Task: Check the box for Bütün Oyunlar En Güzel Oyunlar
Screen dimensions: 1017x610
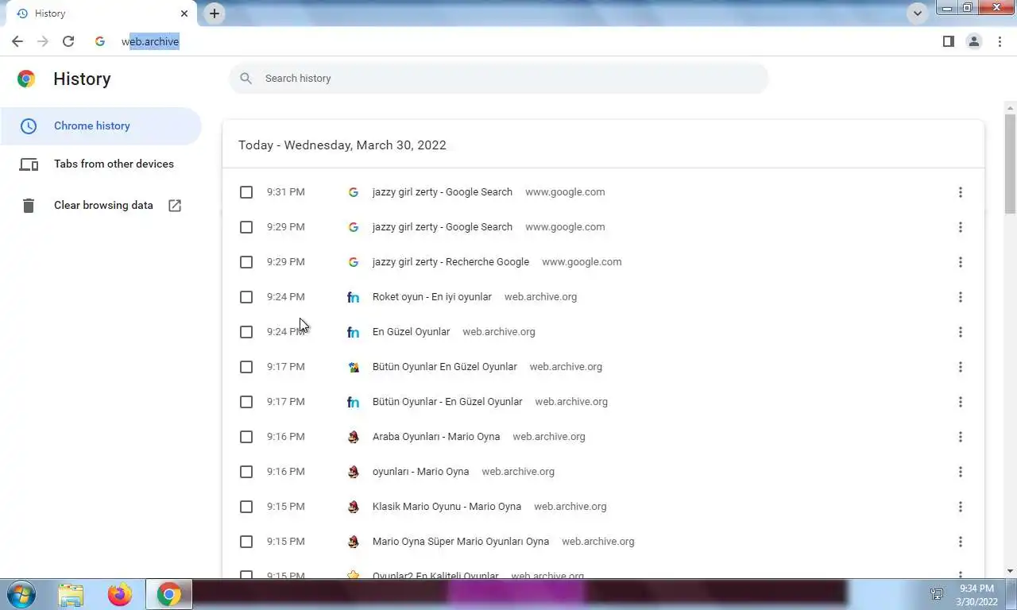Action: pyautogui.click(x=246, y=367)
